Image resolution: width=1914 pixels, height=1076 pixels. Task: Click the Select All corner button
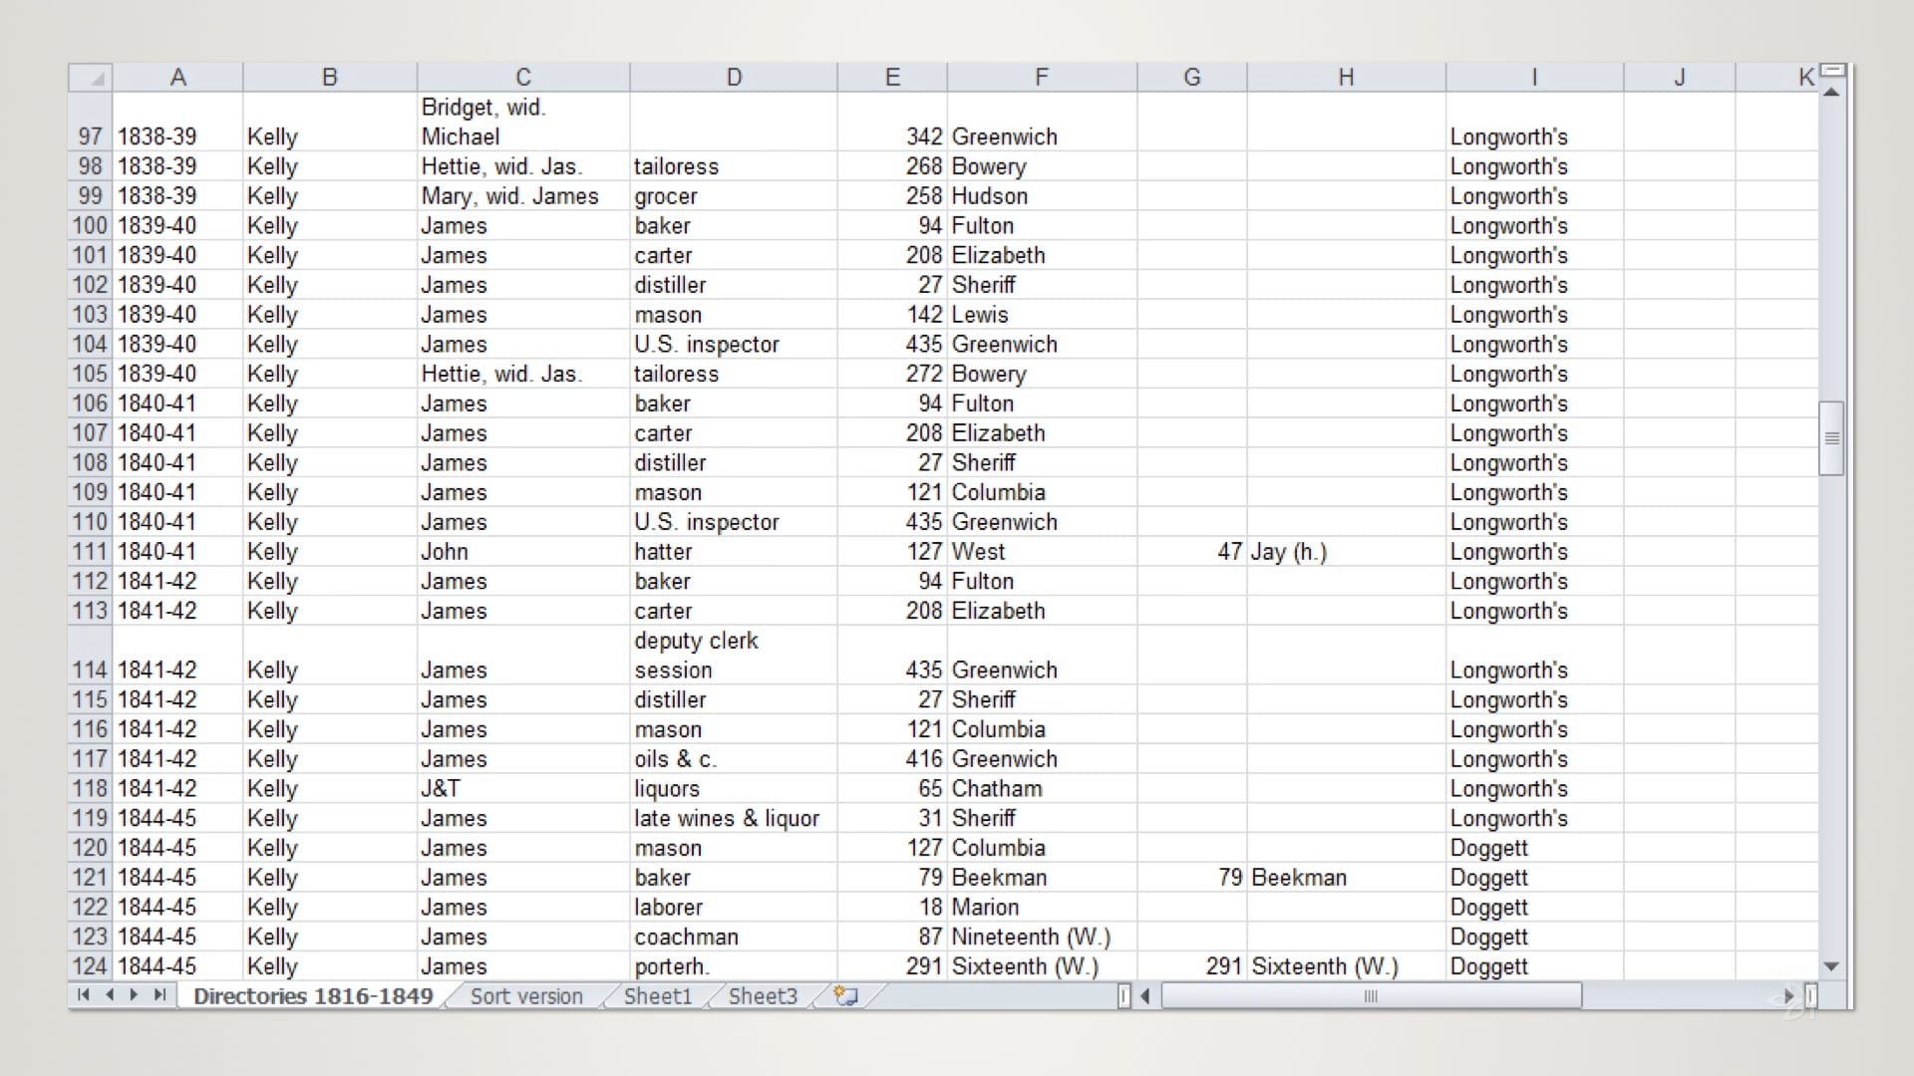(x=89, y=76)
